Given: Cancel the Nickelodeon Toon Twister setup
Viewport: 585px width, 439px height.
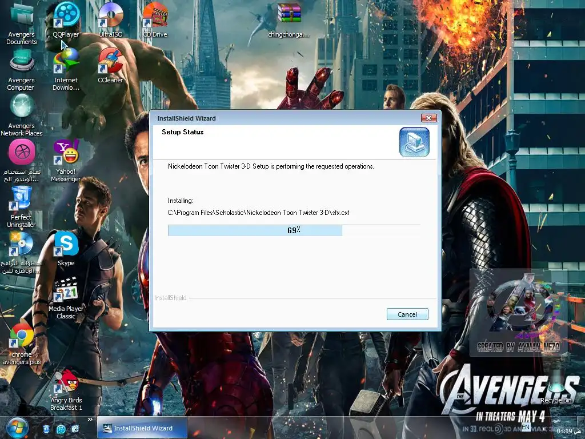Looking at the screenshot, I should coord(407,314).
